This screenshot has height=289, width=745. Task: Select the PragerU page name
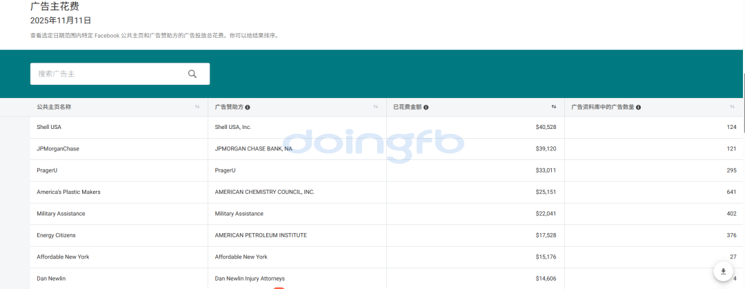(x=48, y=170)
